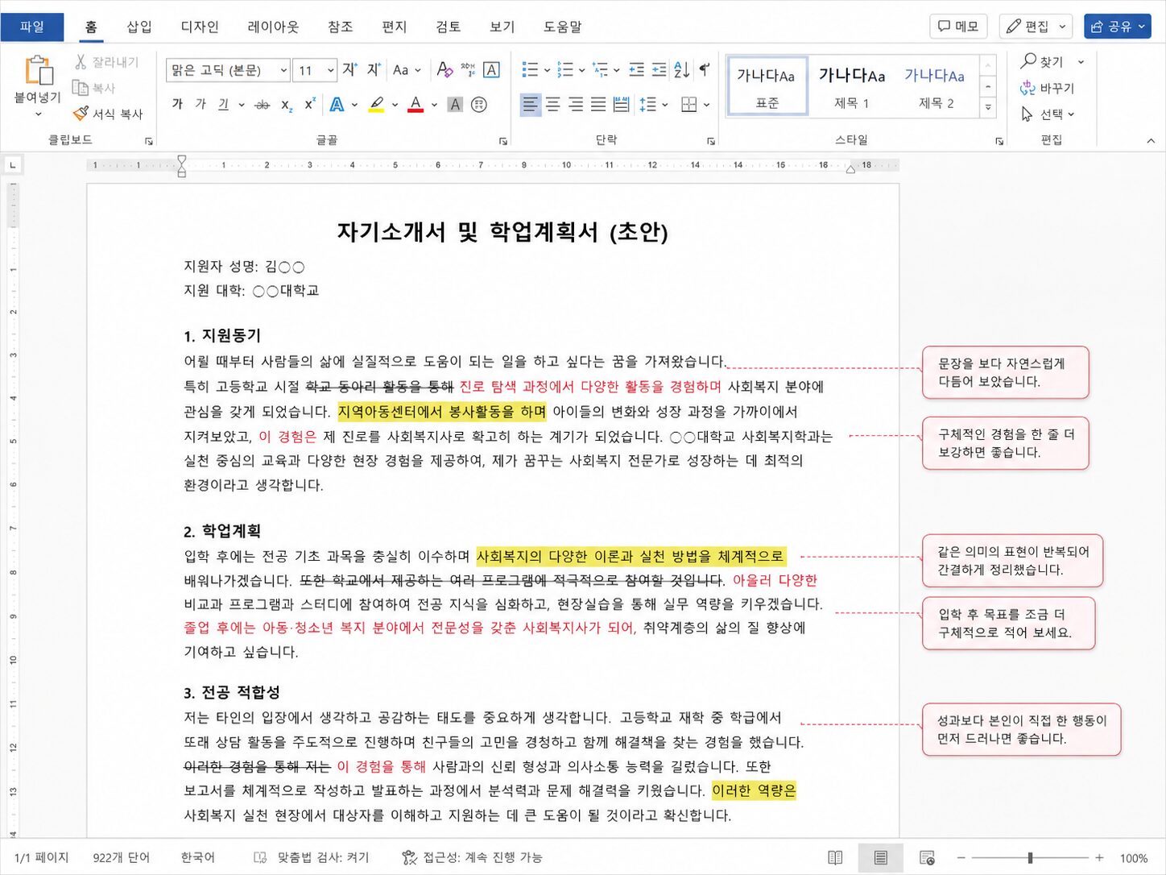
Task: Apply distributed alignment icon
Action: 621,105
